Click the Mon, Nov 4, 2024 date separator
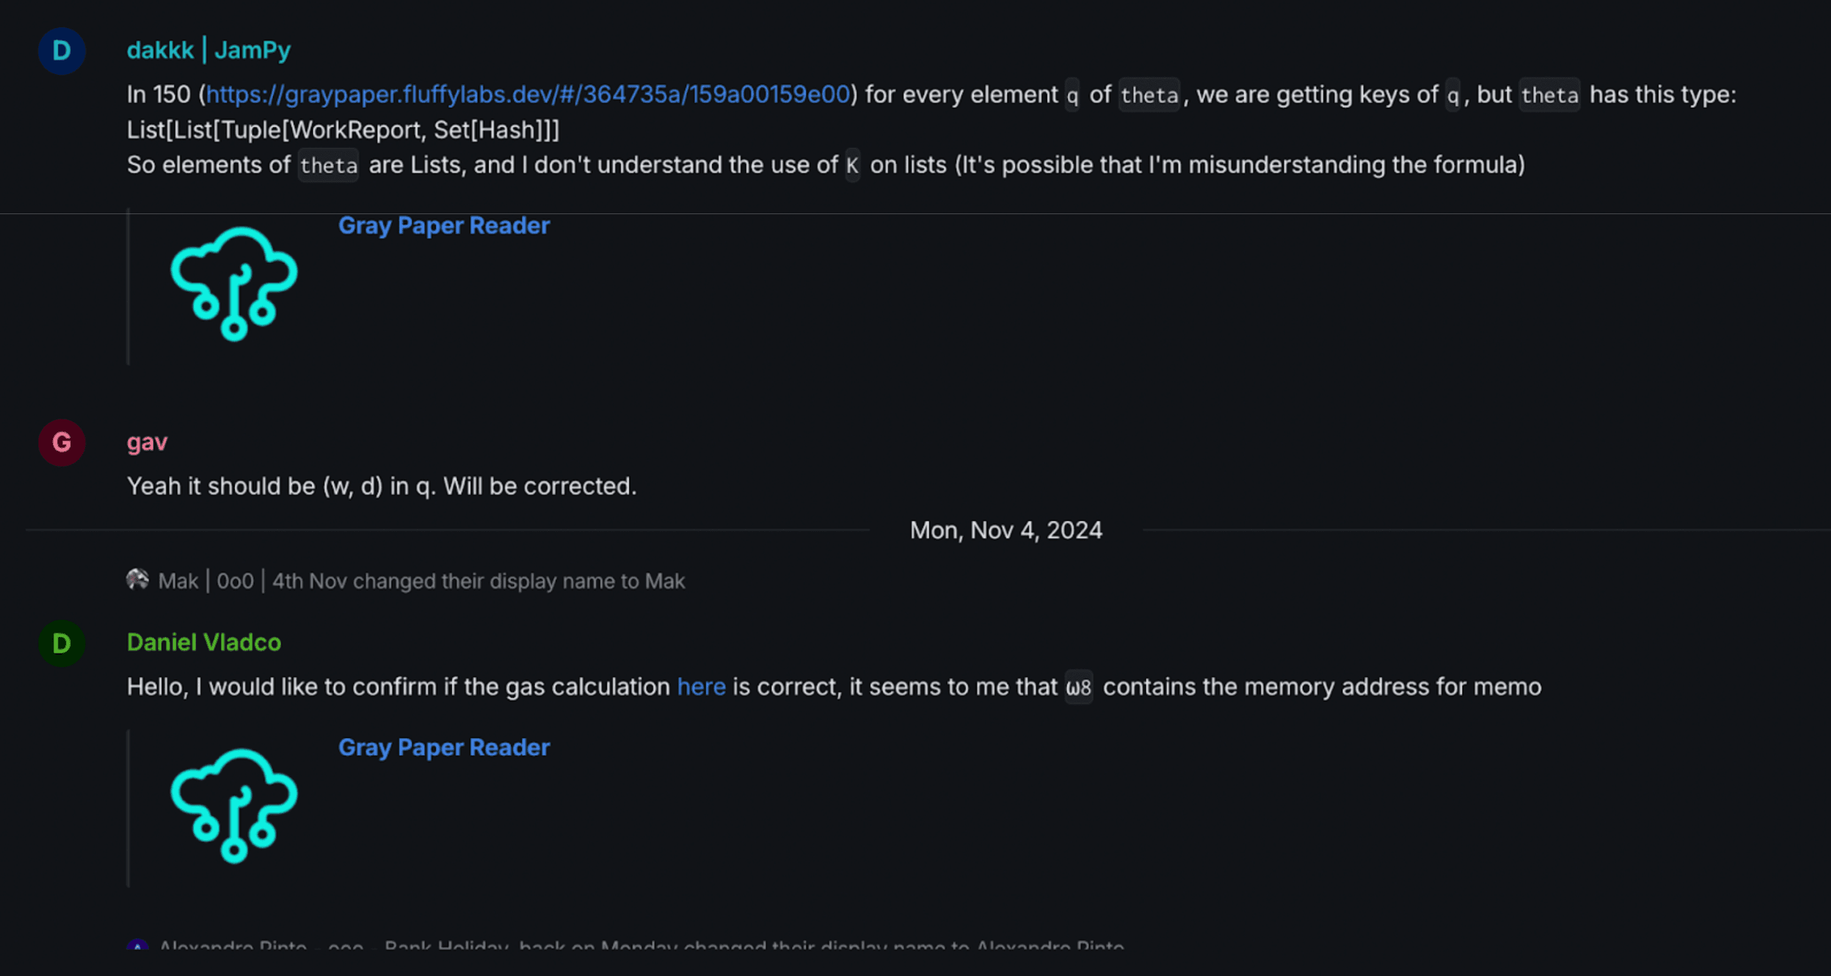The width and height of the screenshot is (1831, 976). pos(1005,531)
